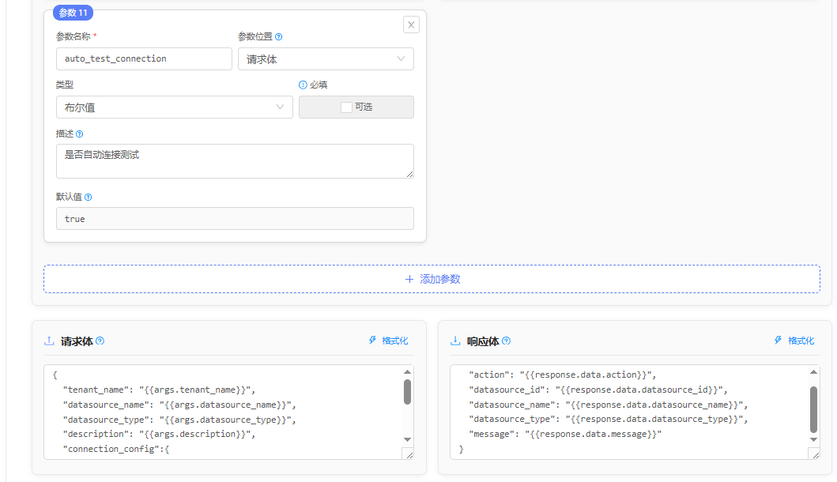Screen dimensions: 837x482
Task: Click the download icon before 响应体
Action: 455,341
